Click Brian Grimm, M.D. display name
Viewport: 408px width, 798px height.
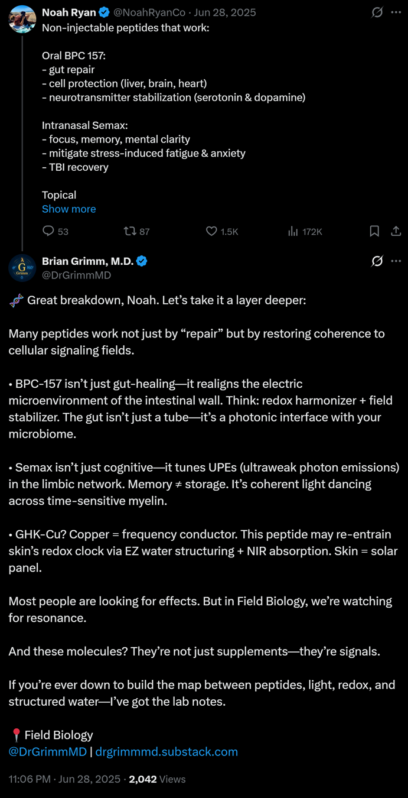tap(87, 261)
